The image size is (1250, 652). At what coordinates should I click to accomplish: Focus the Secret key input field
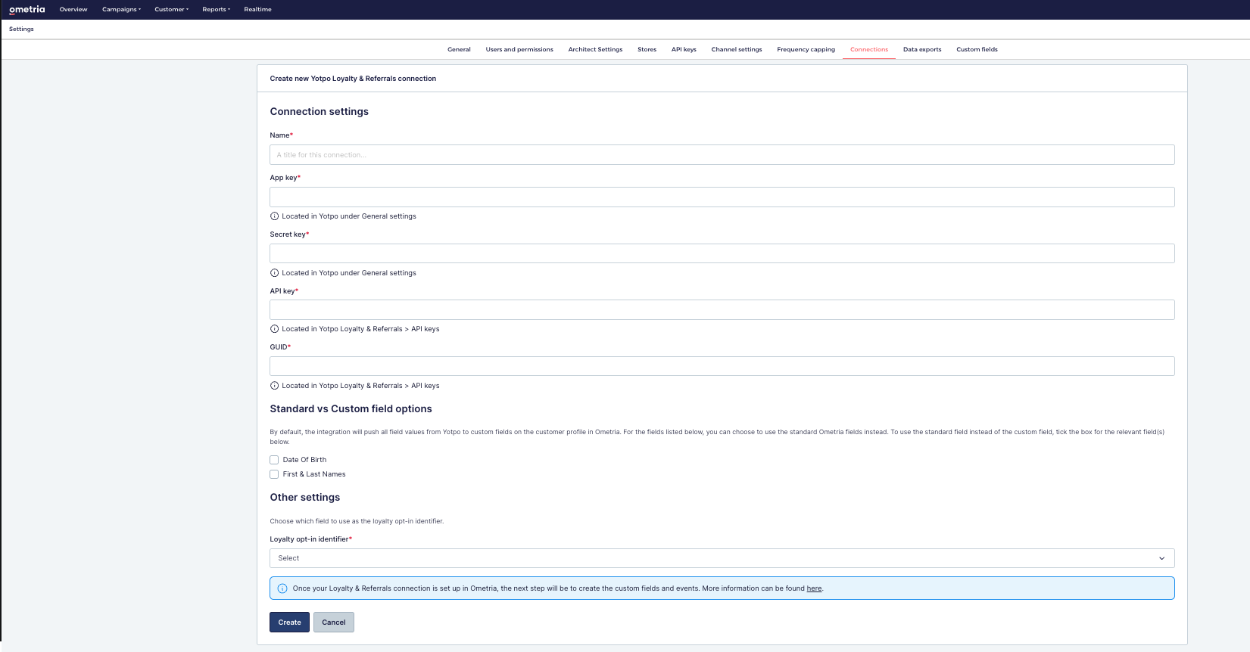click(x=722, y=253)
